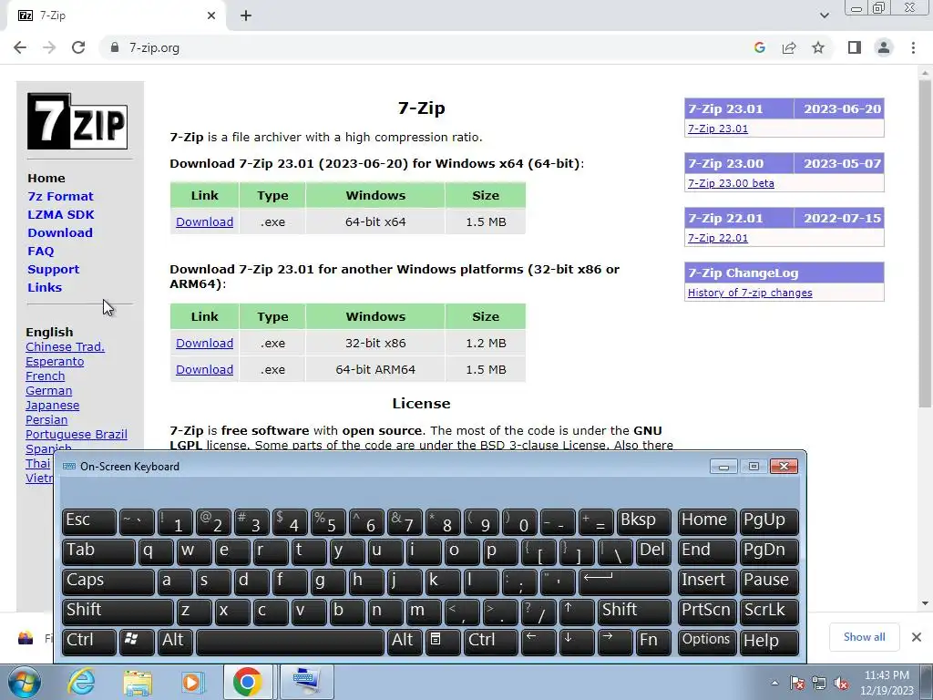Toggle right Shift key on keyboard
The height and width of the screenshot is (700, 933).
634,612
